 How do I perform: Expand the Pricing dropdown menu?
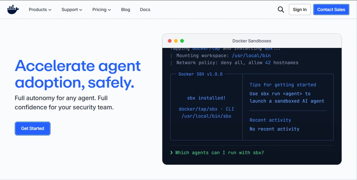(x=102, y=10)
